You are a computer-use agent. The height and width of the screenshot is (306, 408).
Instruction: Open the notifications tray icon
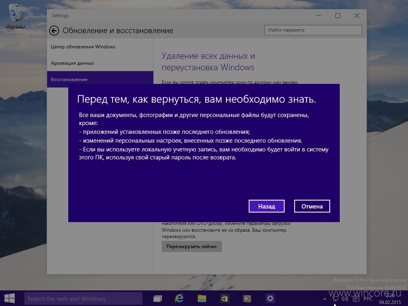point(356,299)
